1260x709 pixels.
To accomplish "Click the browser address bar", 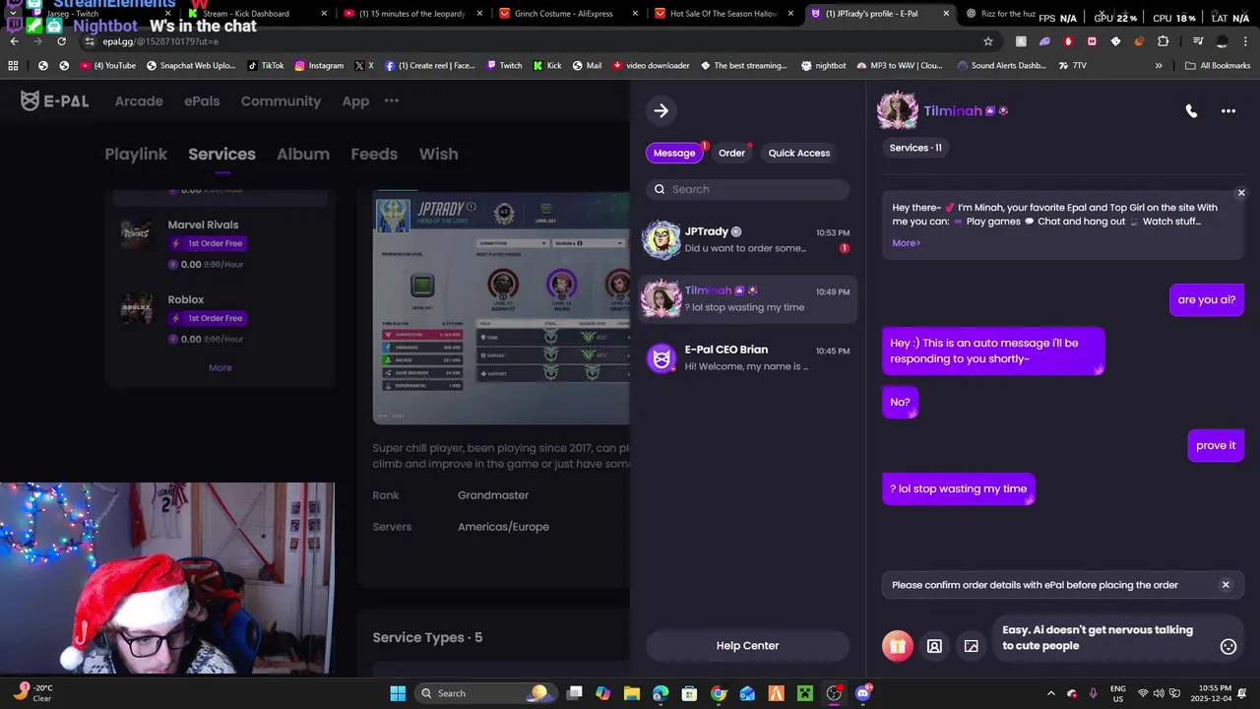I will click(x=532, y=41).
